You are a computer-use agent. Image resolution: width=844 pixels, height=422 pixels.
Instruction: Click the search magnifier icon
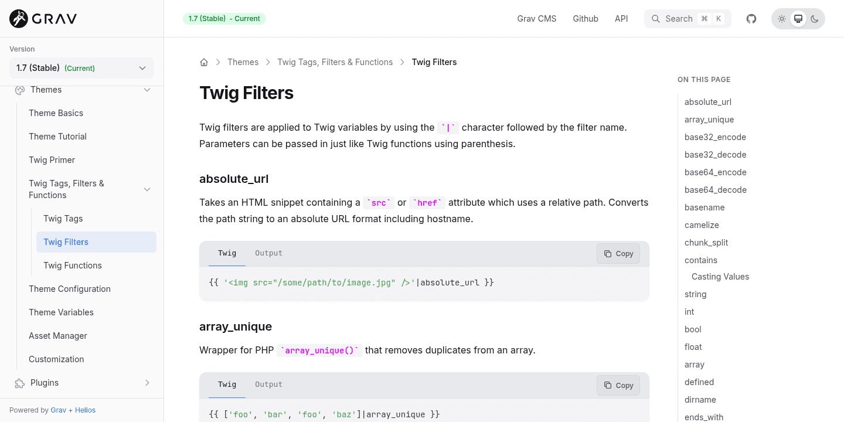[x=656, y=19]
